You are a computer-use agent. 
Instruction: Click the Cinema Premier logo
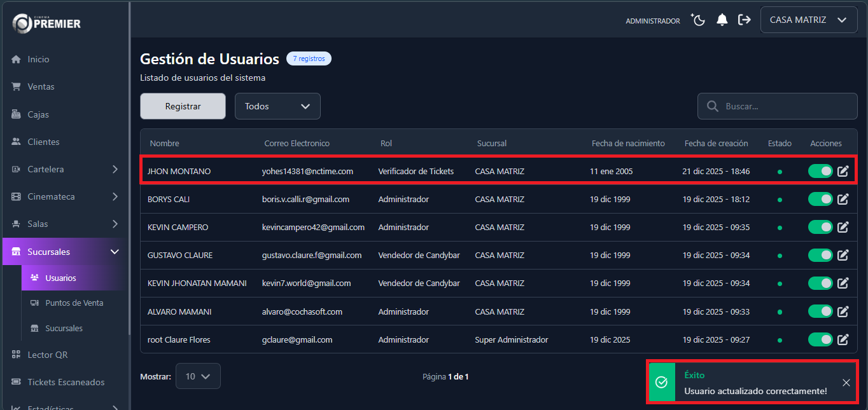[47, 24]
